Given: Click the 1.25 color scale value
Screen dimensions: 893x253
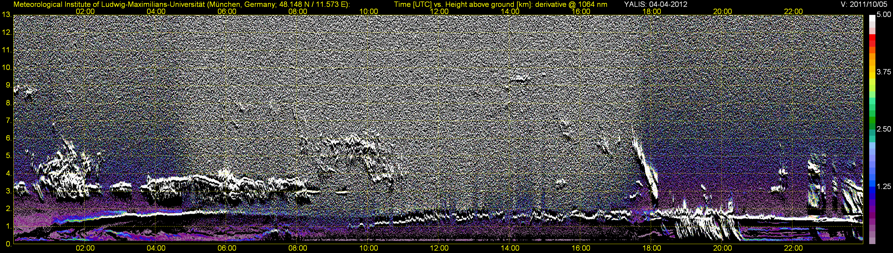Looking at the screenshot, I should pyautogui.click(x=884, y=186).
